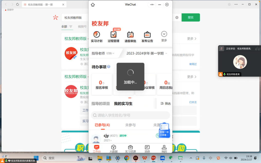Open 我的 profile in bottom navigation
Image resolution: width=261 pixels, height=163 pixels.
tap(164, 149)
